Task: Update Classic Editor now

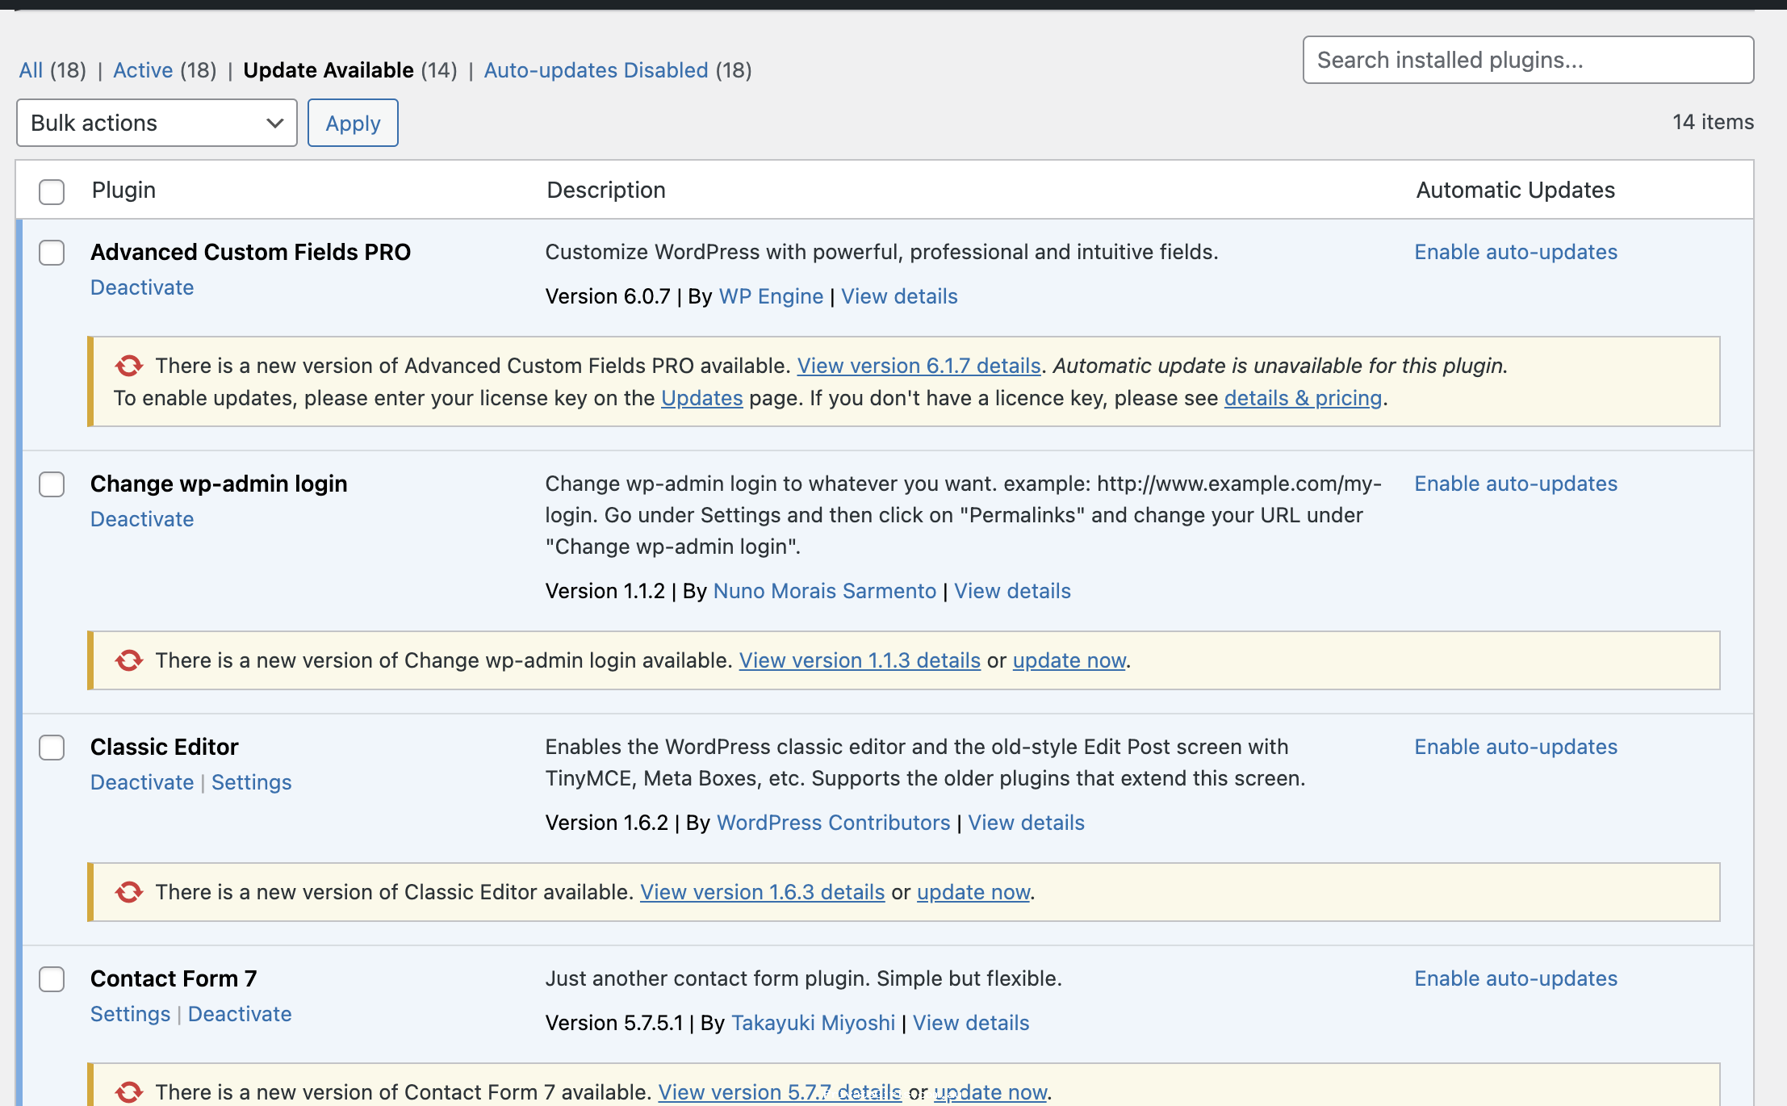Action: (x=973, y=892)
